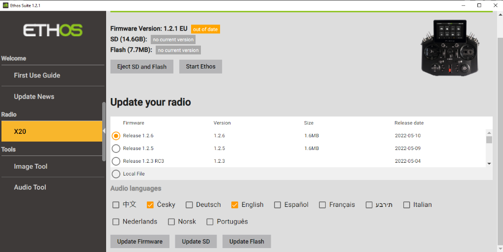503x252 pixels.
Task: Disable the English audio language checkbox
Action: tap(235, 205)
